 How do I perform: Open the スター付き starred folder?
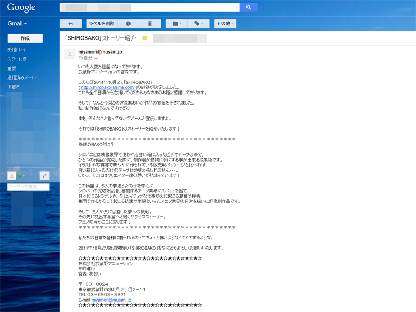pyautogui.click(x=17, y=59)
